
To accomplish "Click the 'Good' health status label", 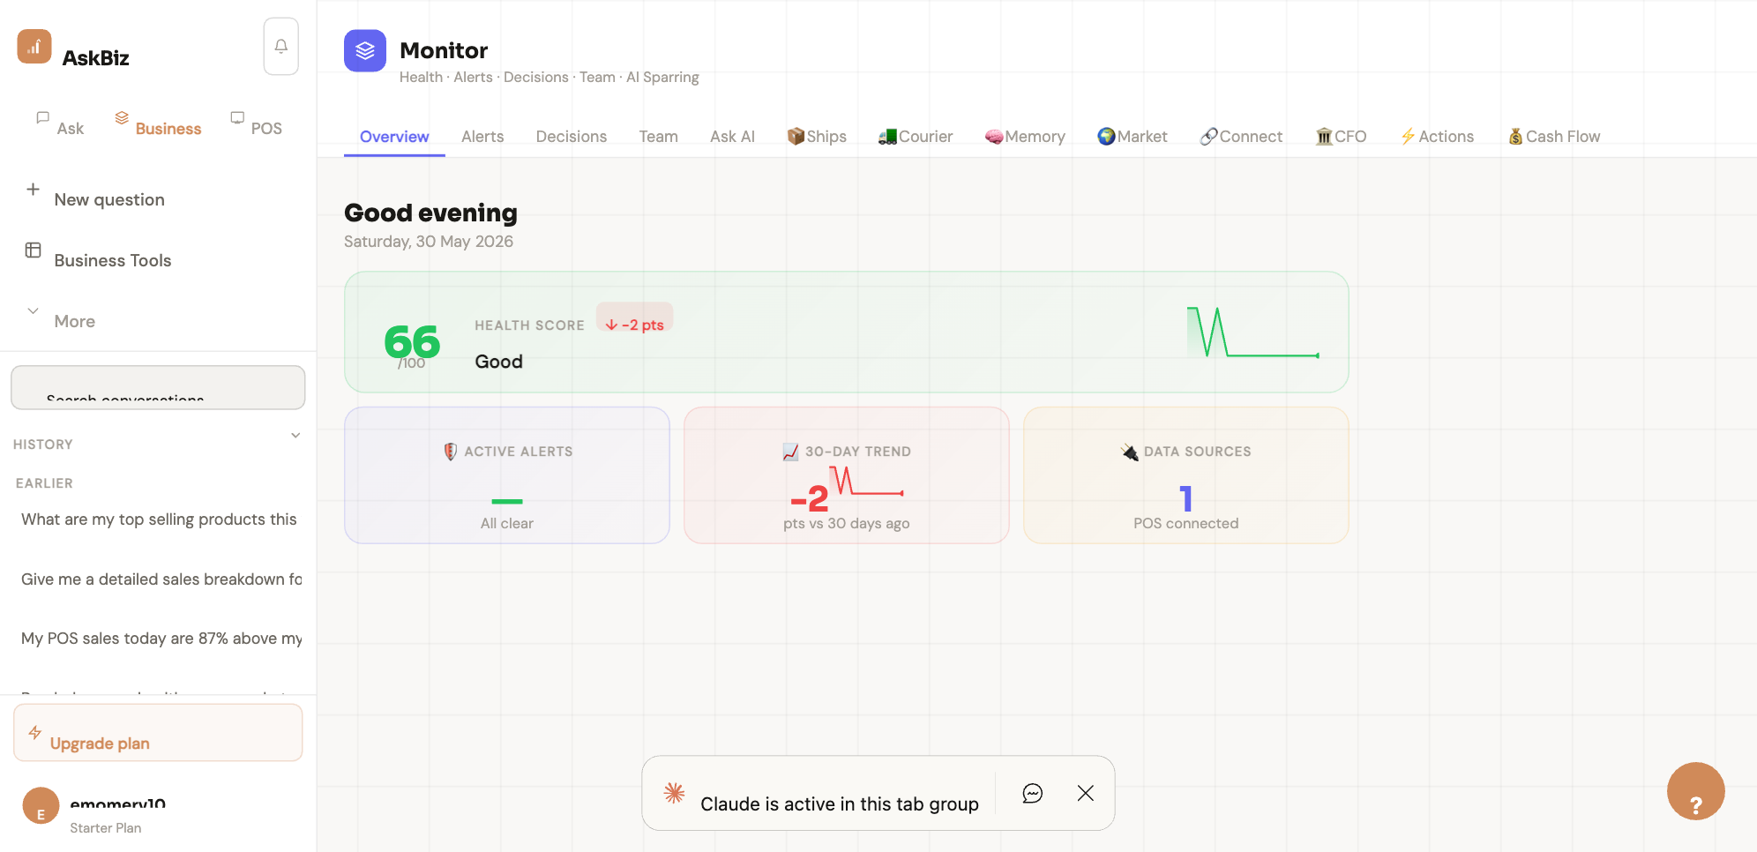I will (x=499, y=362).
